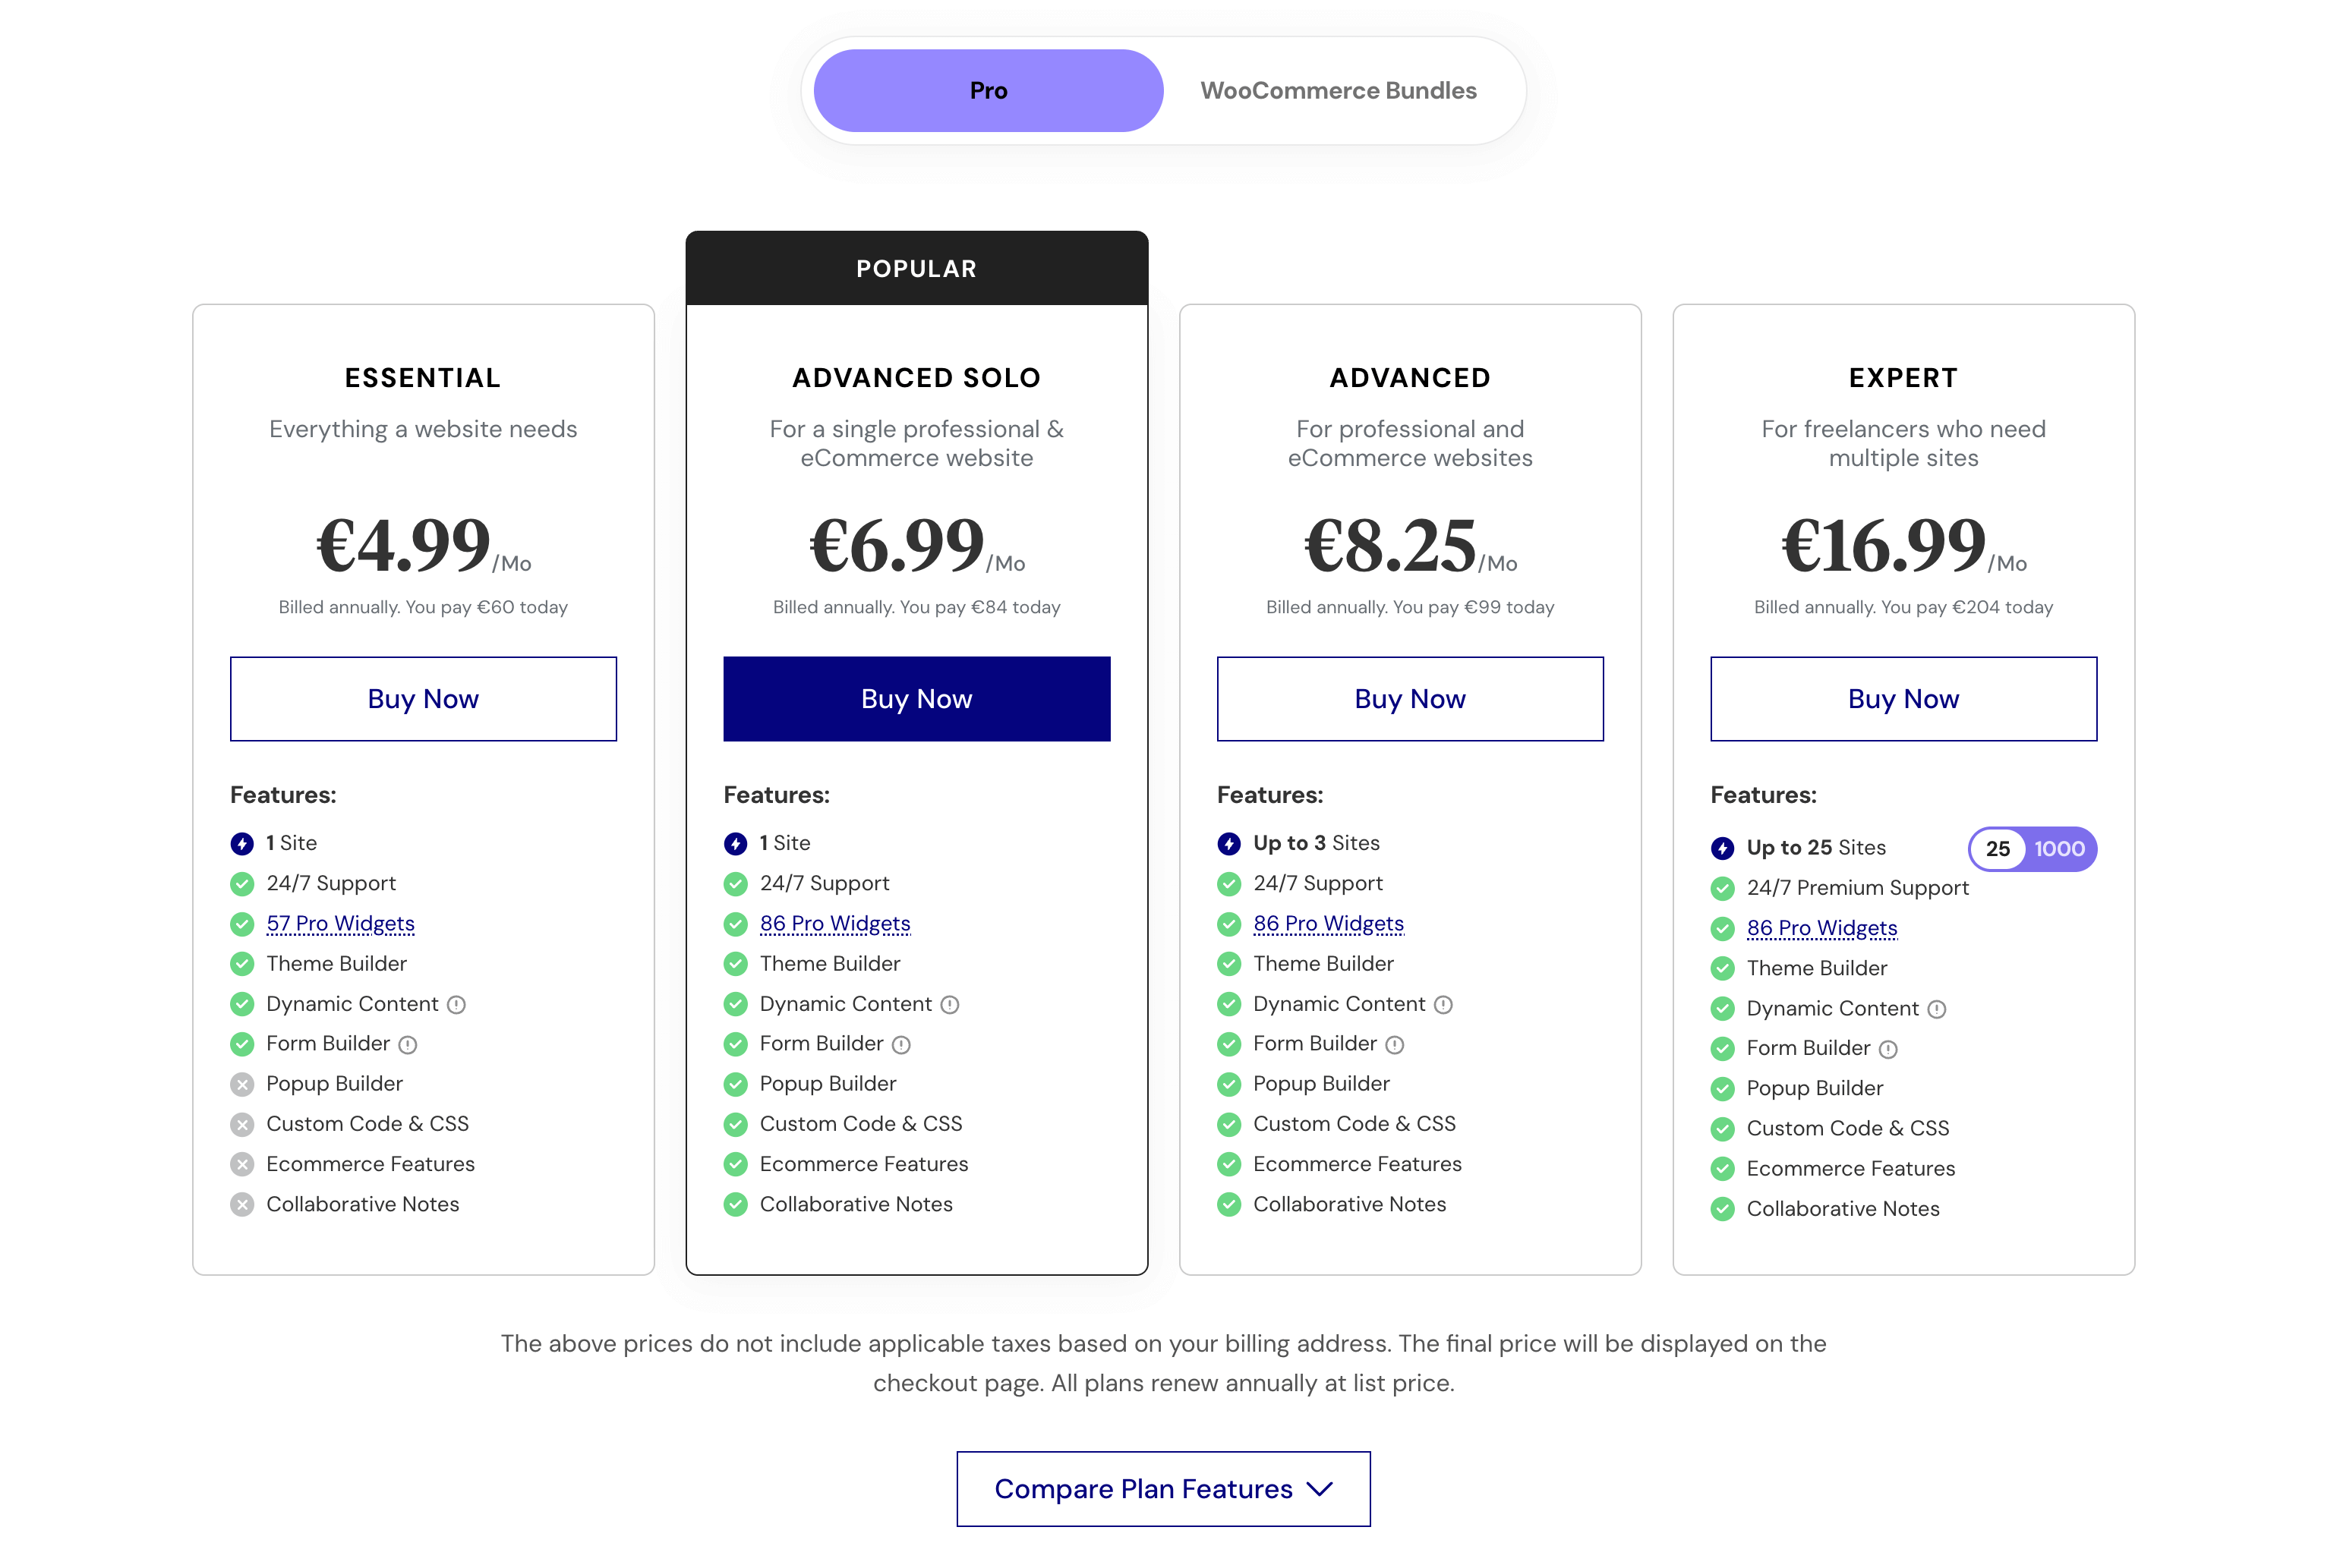Screen dimensions: 2340x1568
Task: Open the 57 Pro Widgets link in Essential
Action: click(340, 924)
